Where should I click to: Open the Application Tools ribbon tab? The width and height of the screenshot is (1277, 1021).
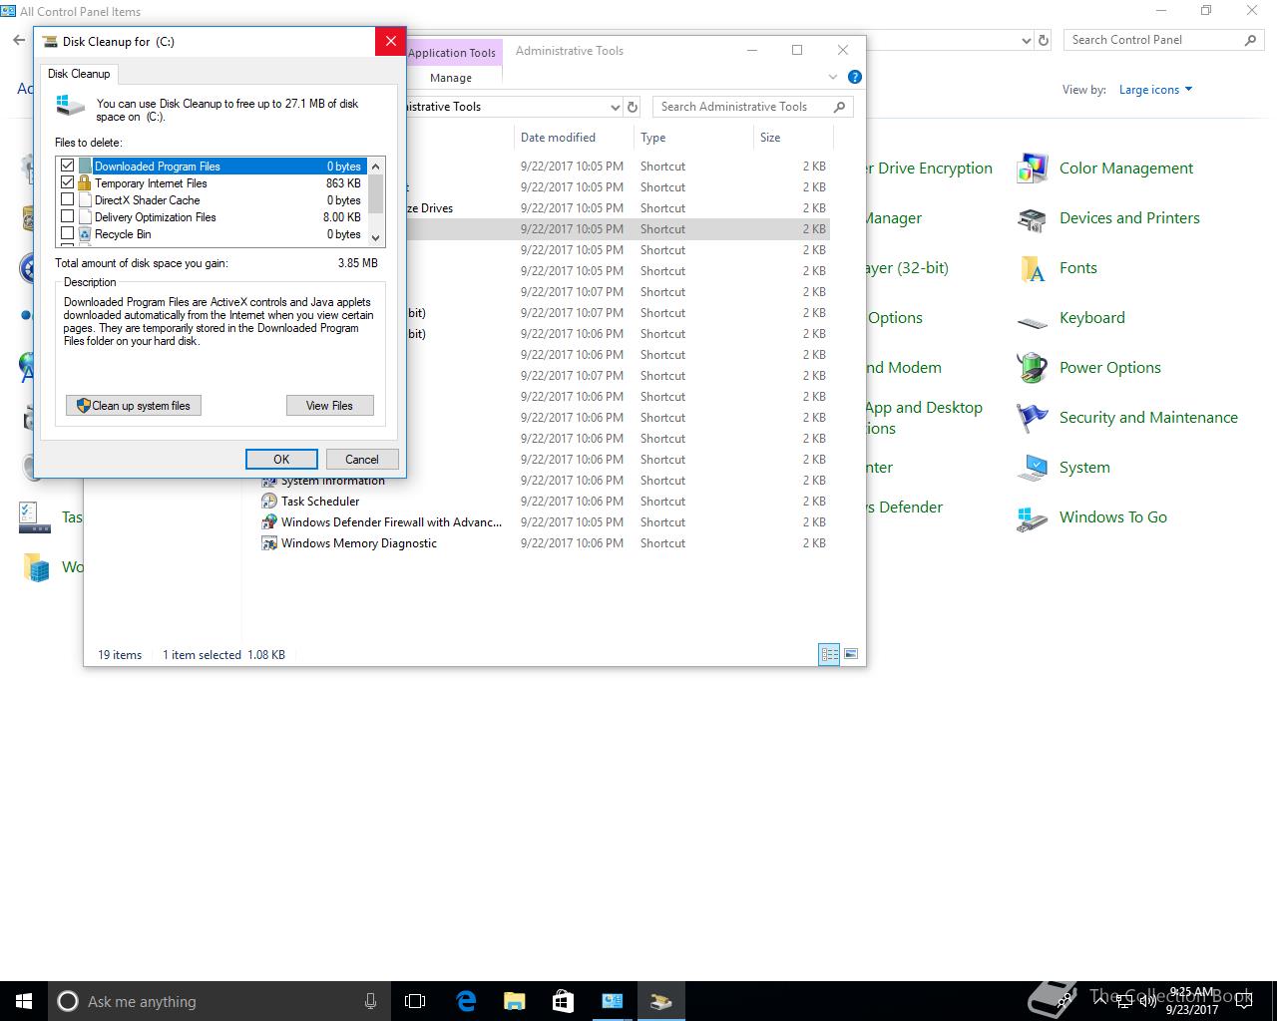(x=452, y=53)
